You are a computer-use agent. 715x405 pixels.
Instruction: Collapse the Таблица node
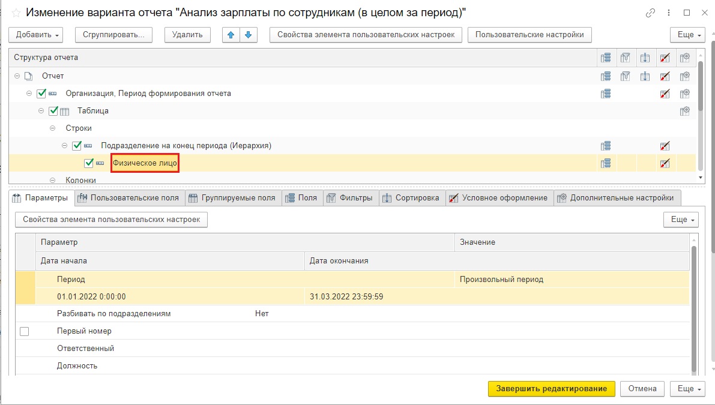coord(41,111)
